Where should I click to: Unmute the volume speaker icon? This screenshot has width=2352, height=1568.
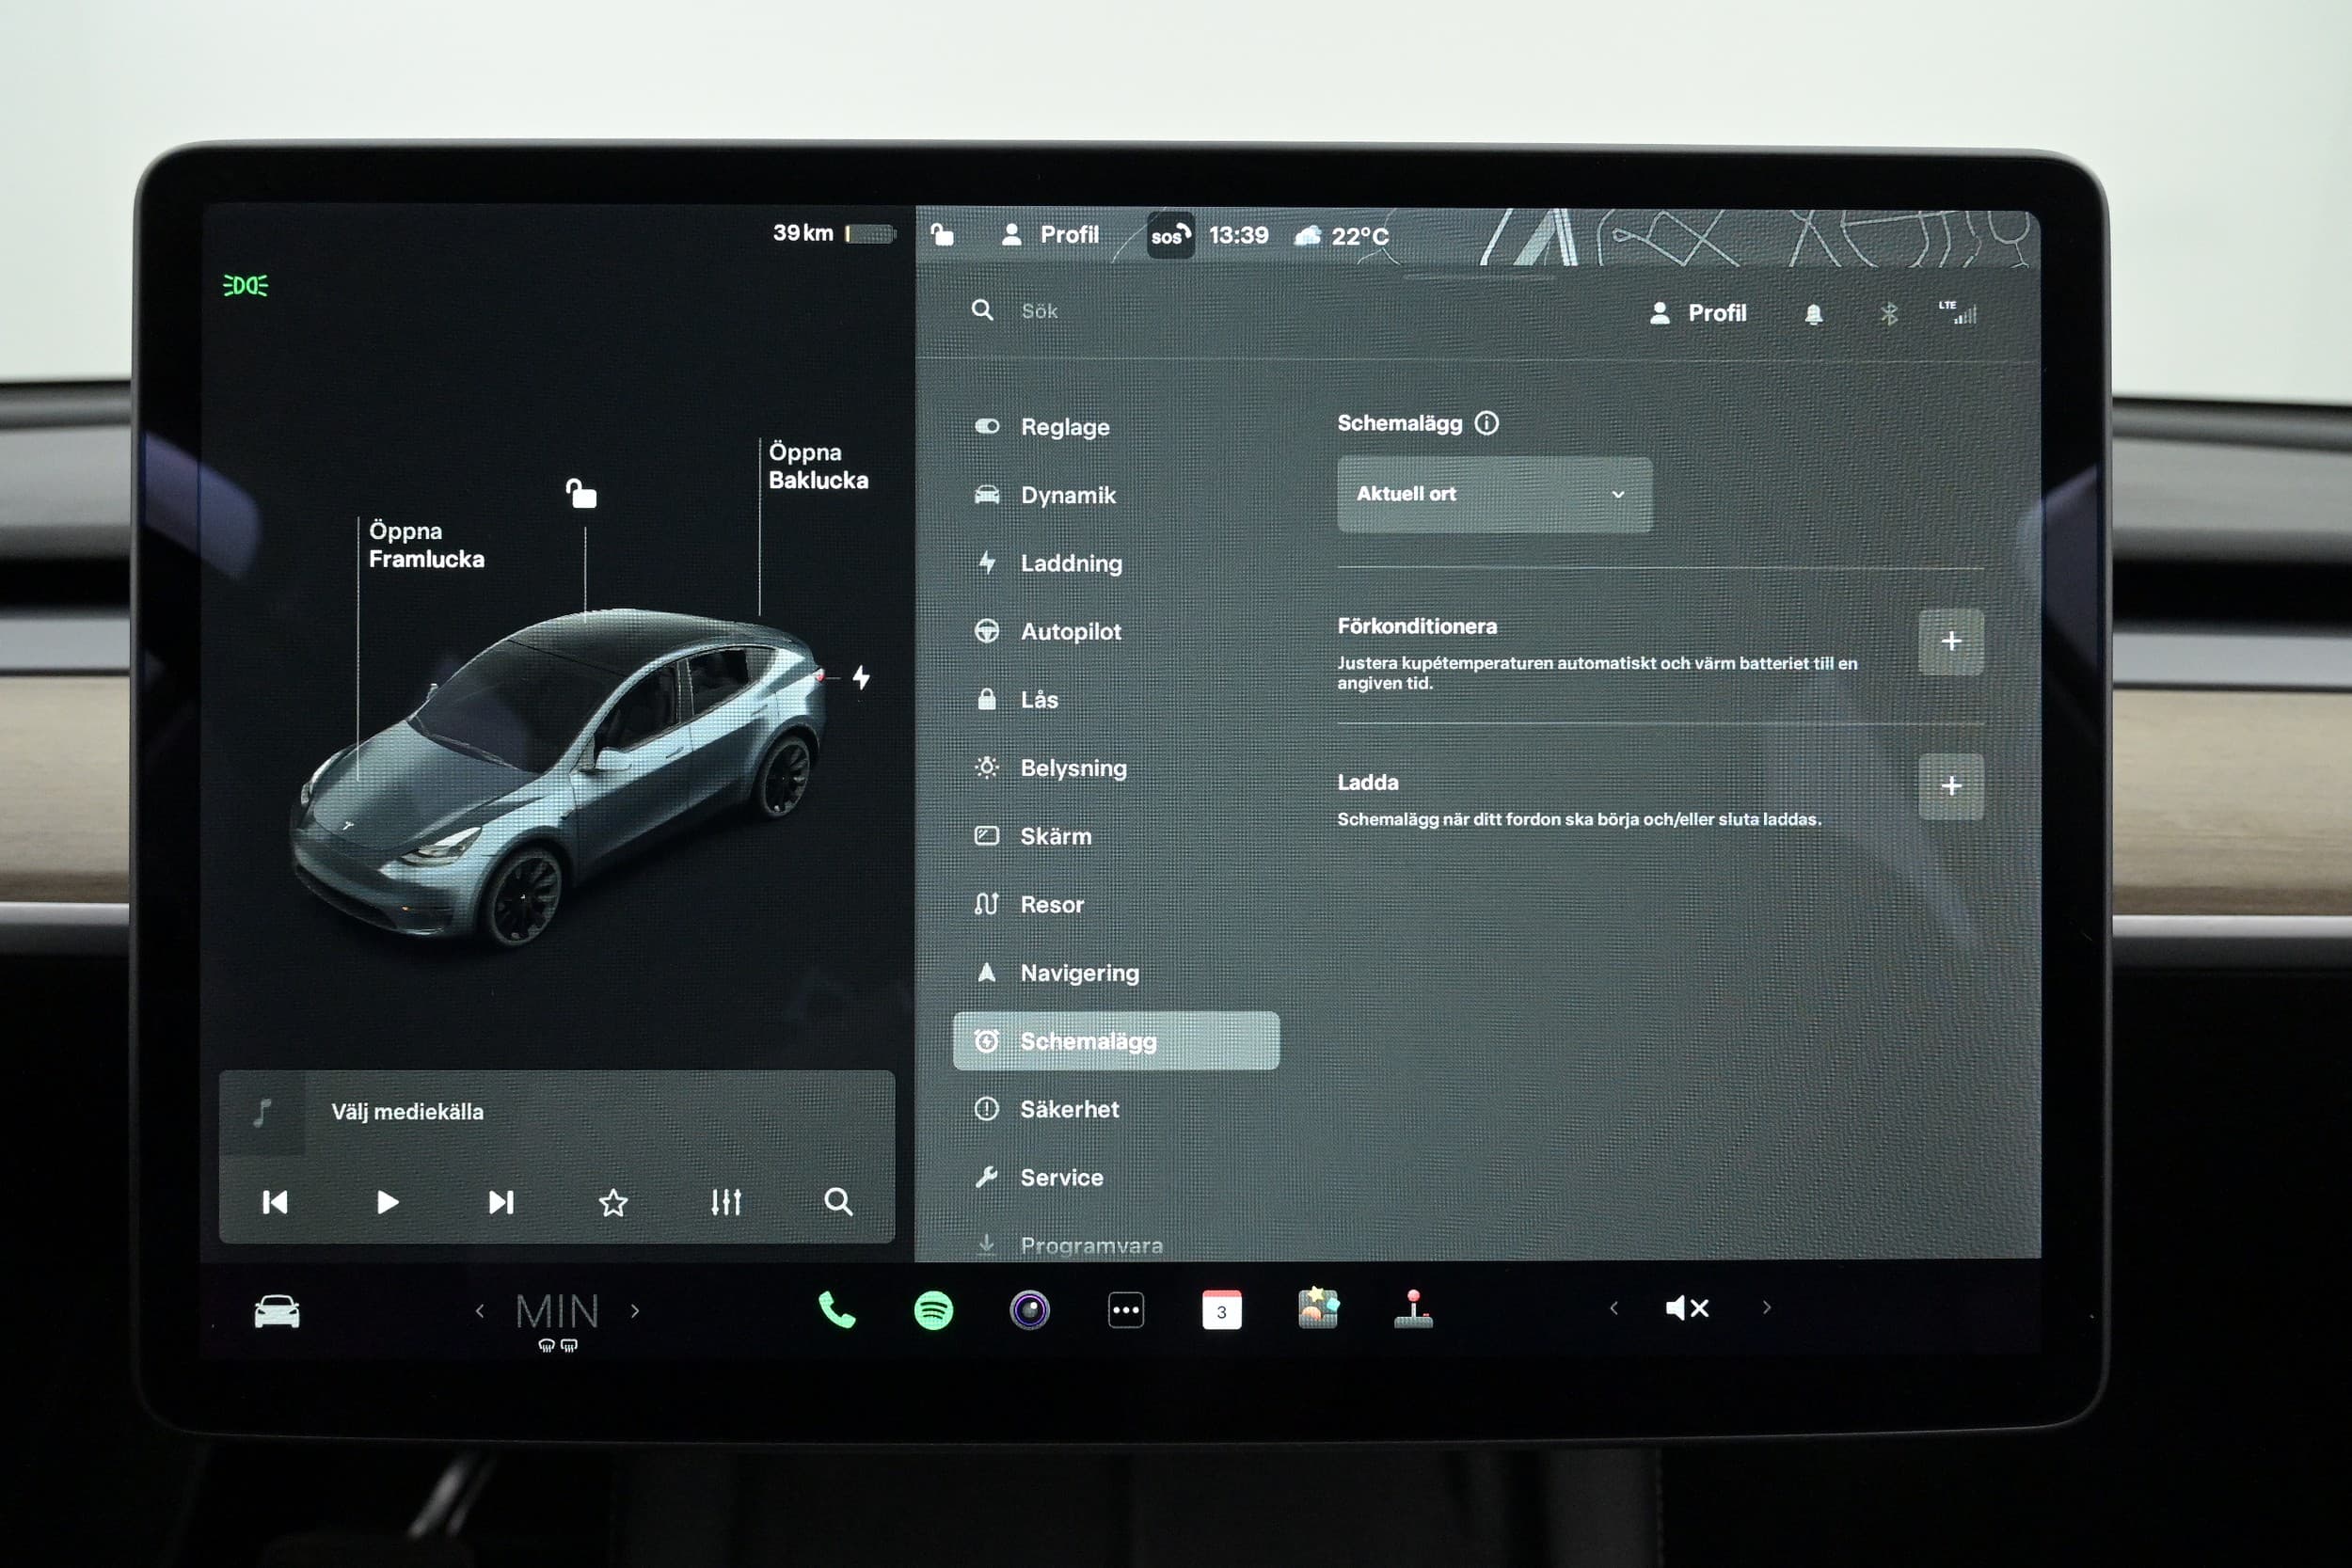coord(1687,1308)
